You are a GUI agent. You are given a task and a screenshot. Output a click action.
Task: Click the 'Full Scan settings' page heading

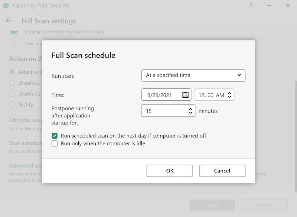(49, 21)
